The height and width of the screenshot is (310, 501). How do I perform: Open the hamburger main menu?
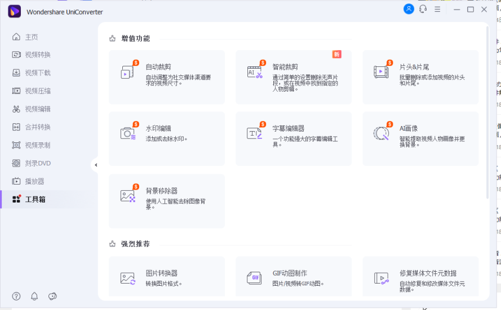[437, 9]
